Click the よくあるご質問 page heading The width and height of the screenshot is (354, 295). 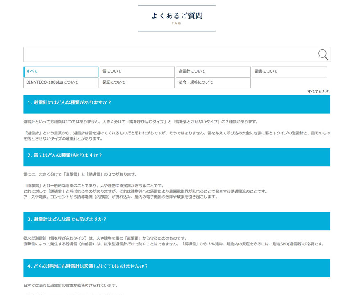[177, 16]
